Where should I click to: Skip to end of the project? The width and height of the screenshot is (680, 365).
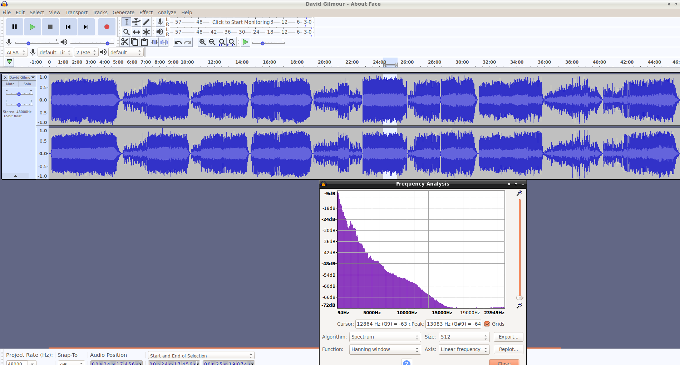click(x=86, y=27)
